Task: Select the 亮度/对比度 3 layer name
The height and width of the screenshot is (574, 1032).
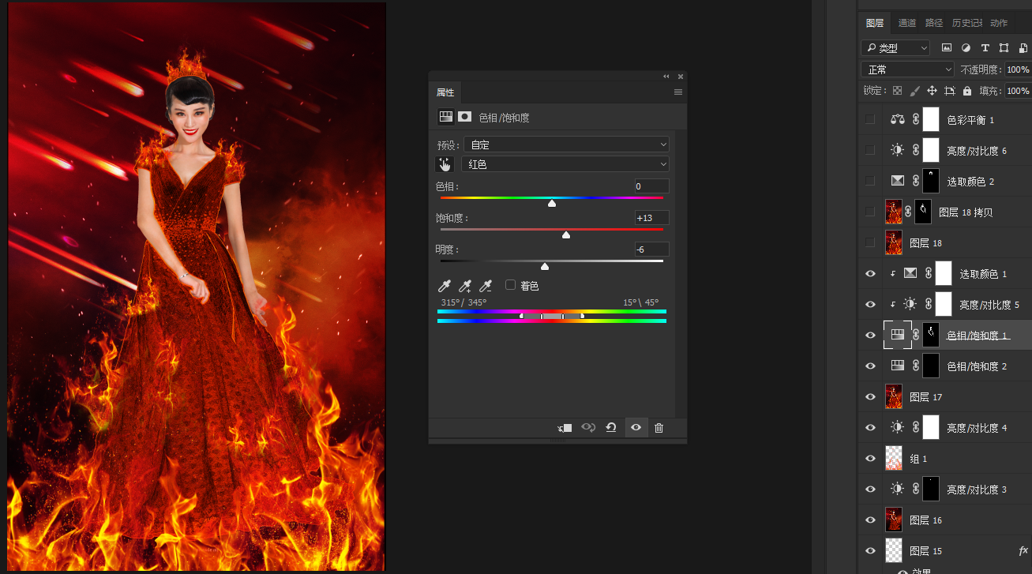Action: [977, 490]
